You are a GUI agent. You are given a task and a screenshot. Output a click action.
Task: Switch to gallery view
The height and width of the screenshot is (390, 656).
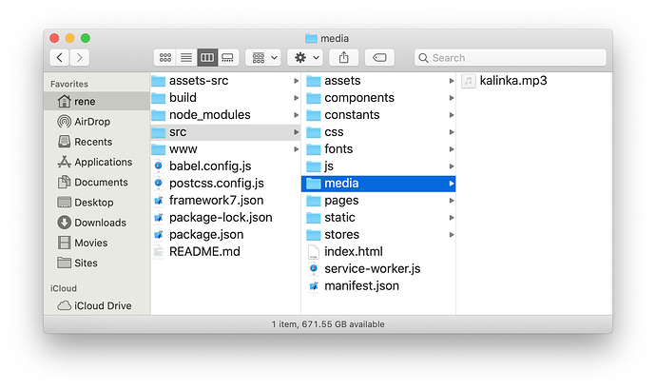click(228, 57)
